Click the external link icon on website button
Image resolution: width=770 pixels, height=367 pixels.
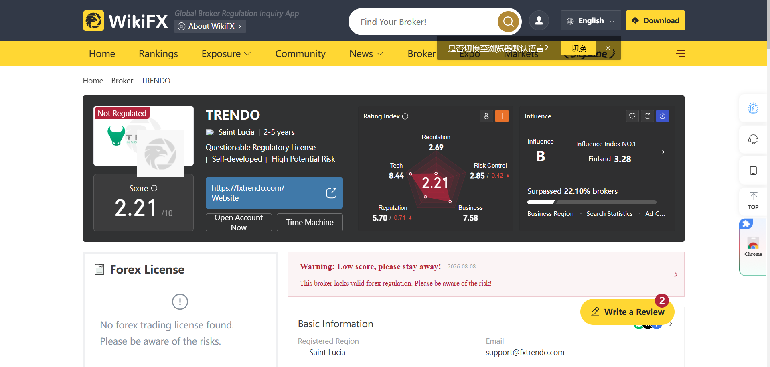pos(331,193)
